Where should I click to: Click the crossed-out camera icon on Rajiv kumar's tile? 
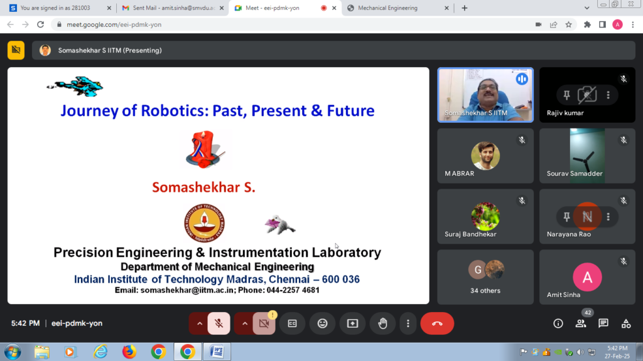[x=587, y=95]
